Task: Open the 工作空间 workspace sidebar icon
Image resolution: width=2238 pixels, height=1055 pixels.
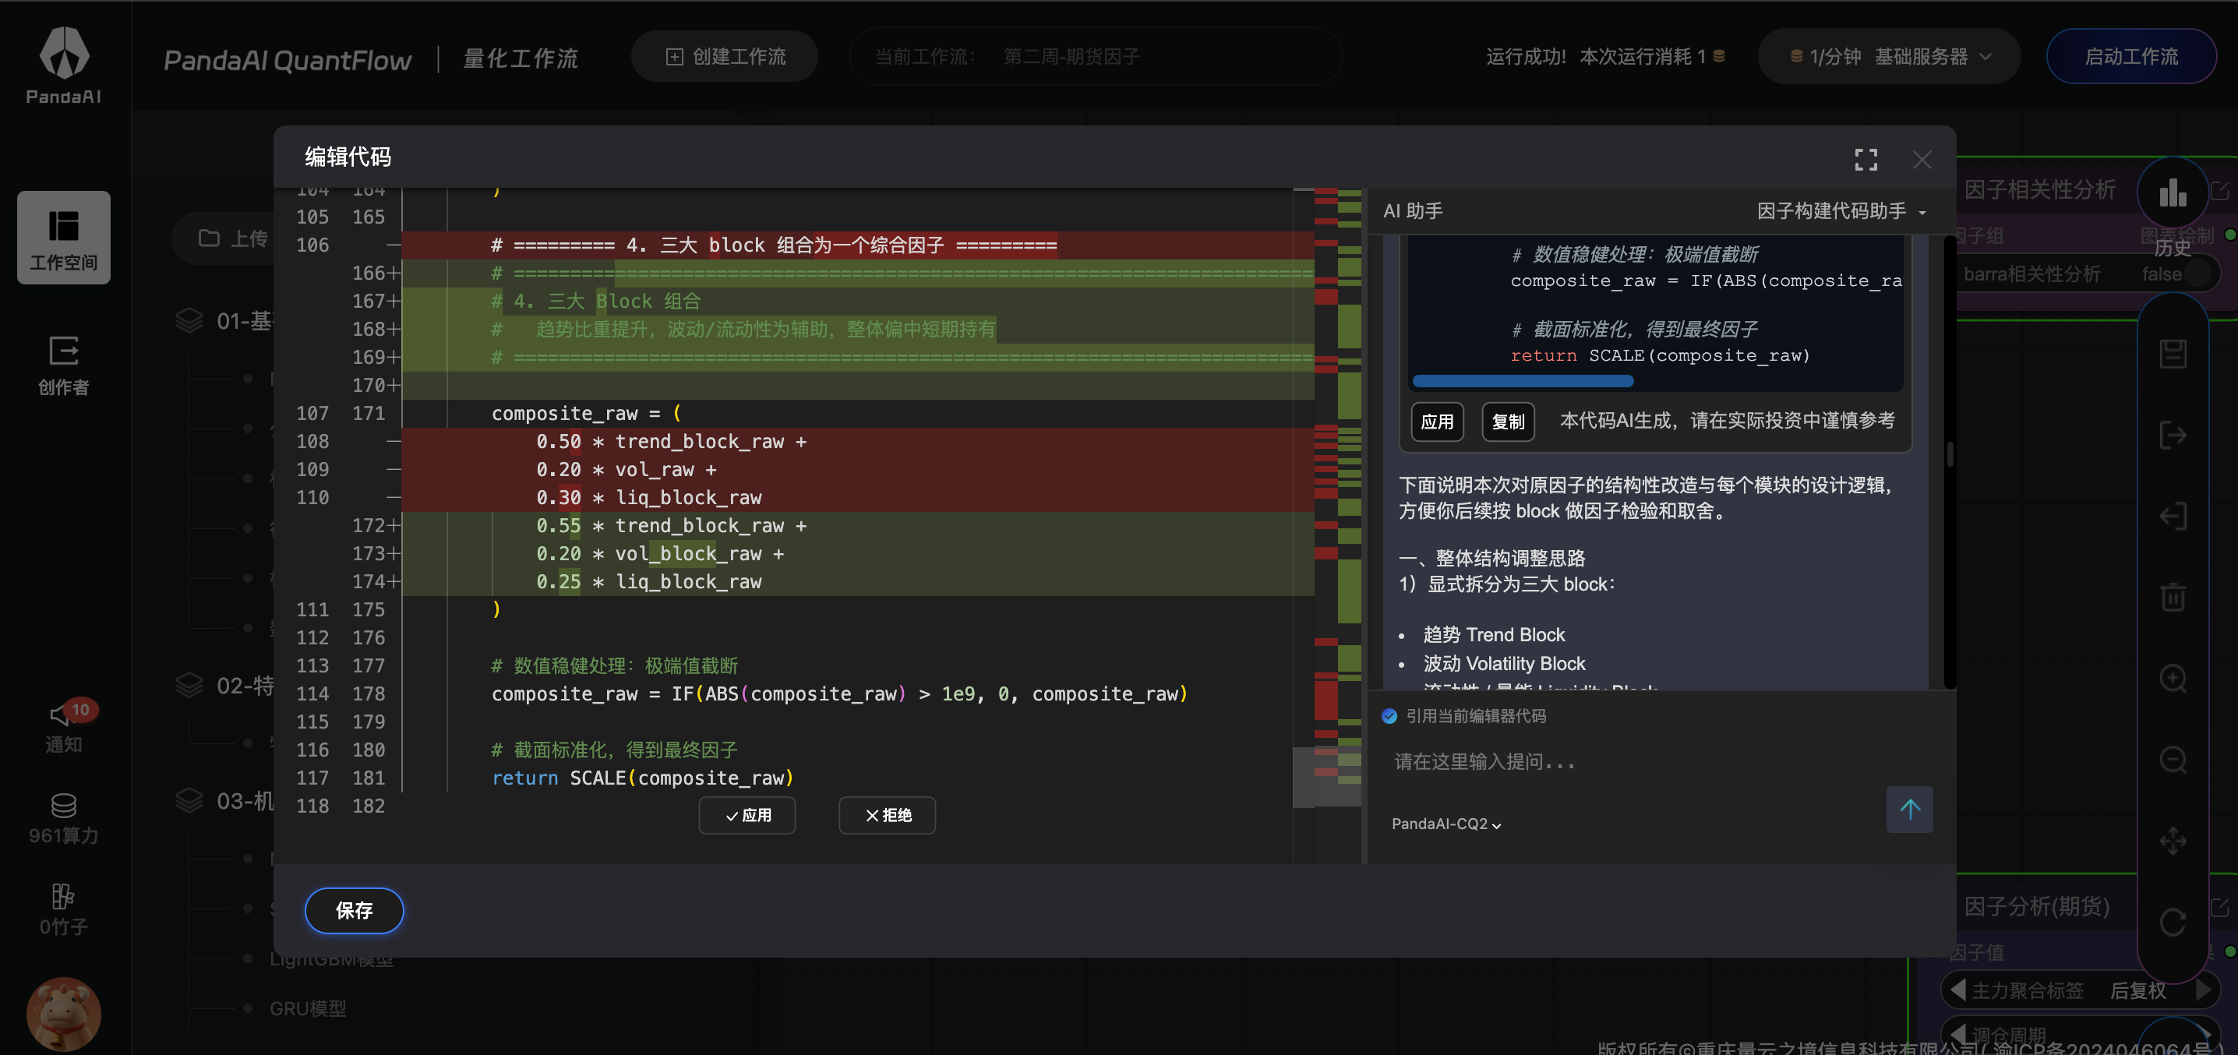Action: click(63, 237)
